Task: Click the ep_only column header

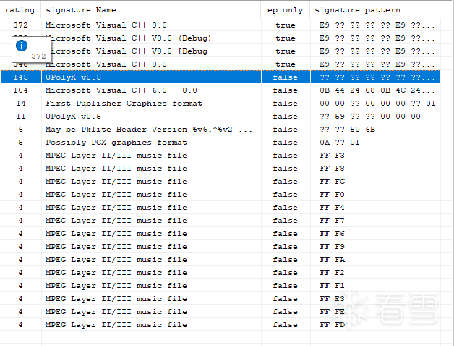Action: pyautogui.click(x=285, y=10)
